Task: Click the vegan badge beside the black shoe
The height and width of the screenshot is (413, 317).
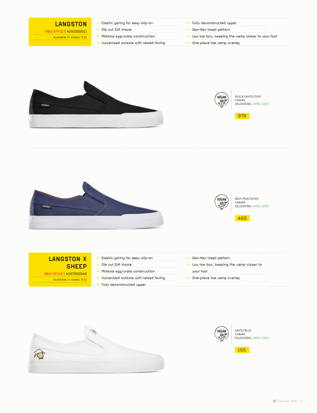Action: [221, 100]
